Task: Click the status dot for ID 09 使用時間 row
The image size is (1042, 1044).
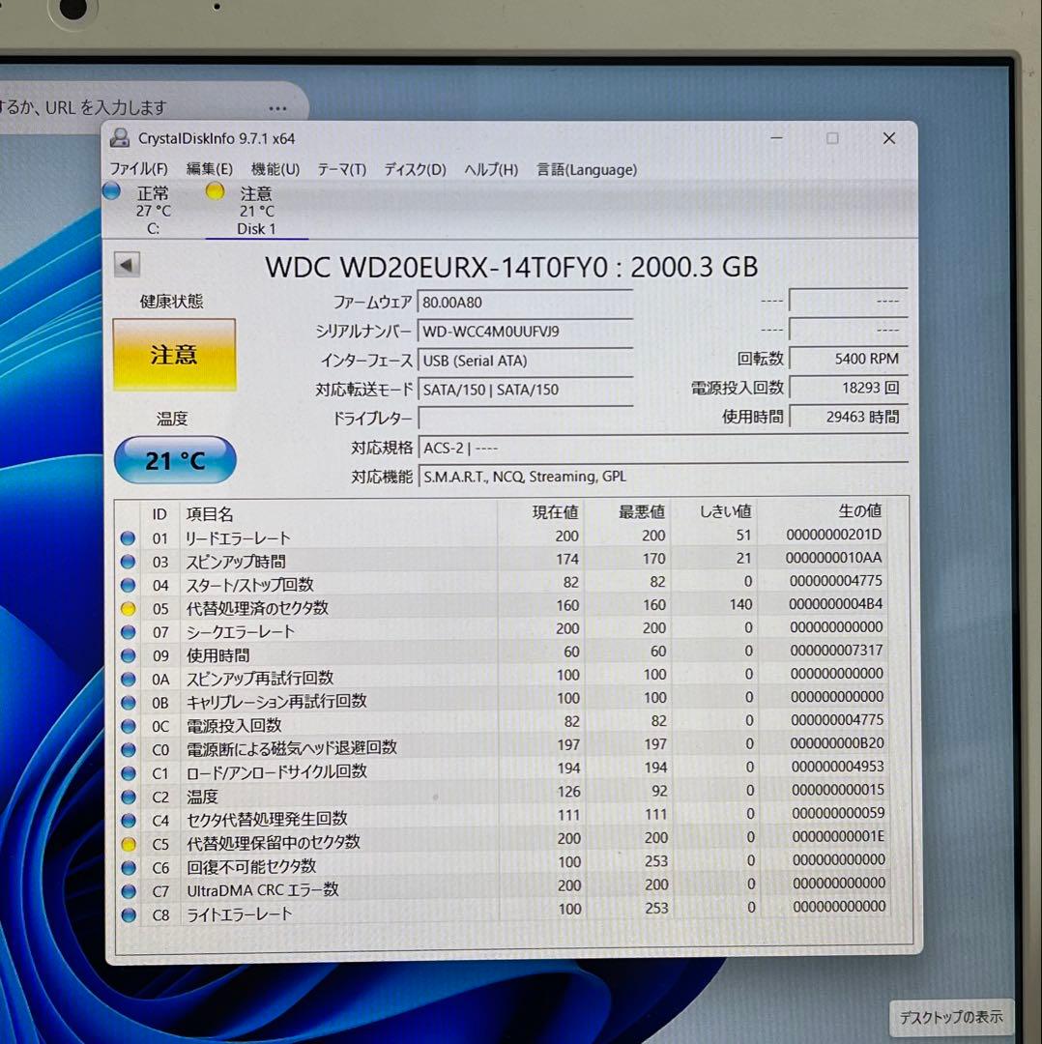Action: pos(128,655)
